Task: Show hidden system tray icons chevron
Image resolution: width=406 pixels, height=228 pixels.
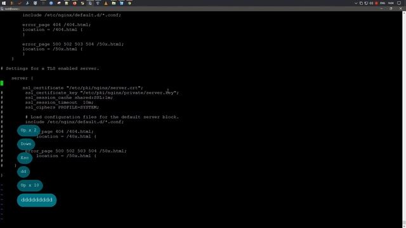Action: pos(356,3)
